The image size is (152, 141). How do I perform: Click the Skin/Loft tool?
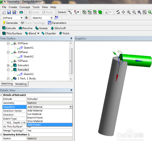click(x=58, y=28)
